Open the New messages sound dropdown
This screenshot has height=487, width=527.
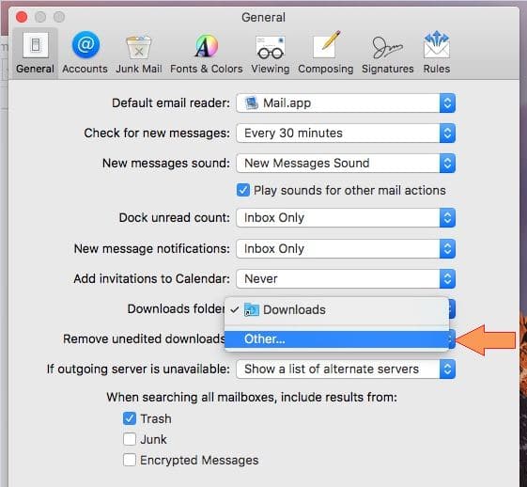(x=346, y=164)
